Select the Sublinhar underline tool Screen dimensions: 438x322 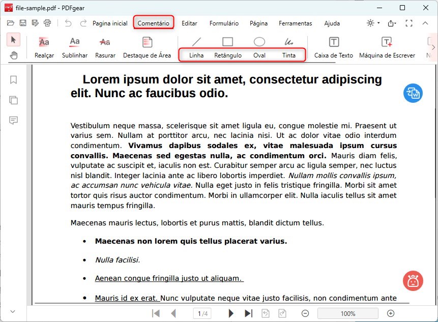[x=75, y=47]
